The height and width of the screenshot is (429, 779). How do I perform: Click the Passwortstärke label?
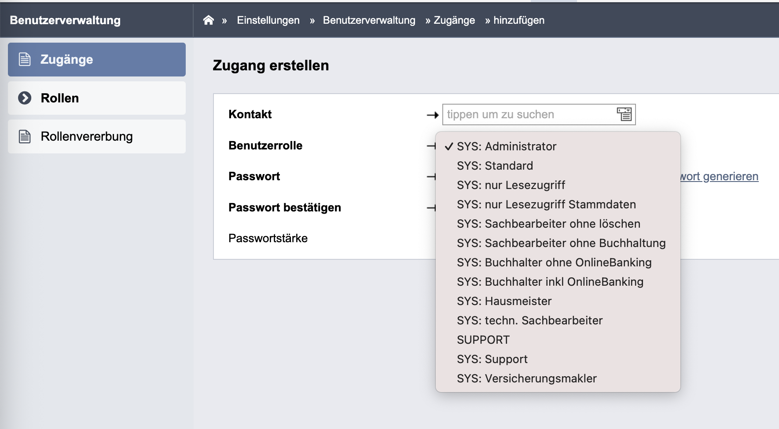268,238
